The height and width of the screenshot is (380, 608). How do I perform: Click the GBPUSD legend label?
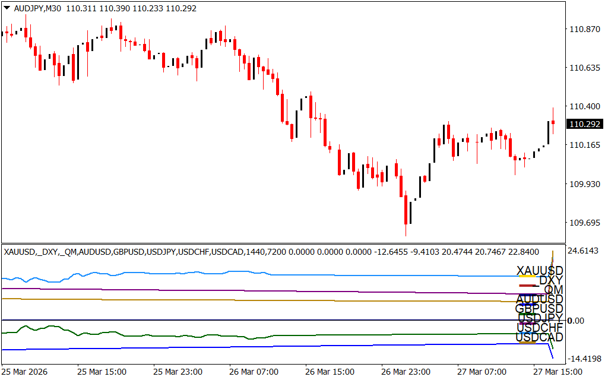click(x=539, y=309)
